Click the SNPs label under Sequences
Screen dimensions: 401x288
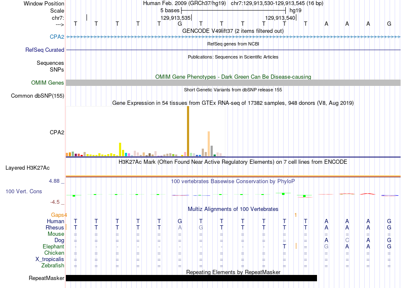click(x=57, y=69)
